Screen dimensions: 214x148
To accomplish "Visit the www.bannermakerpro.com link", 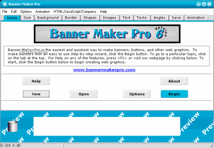I will (x=104, y=70).
